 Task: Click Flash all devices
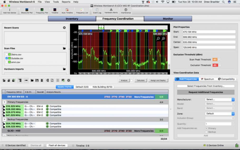[x=57, y=146]
